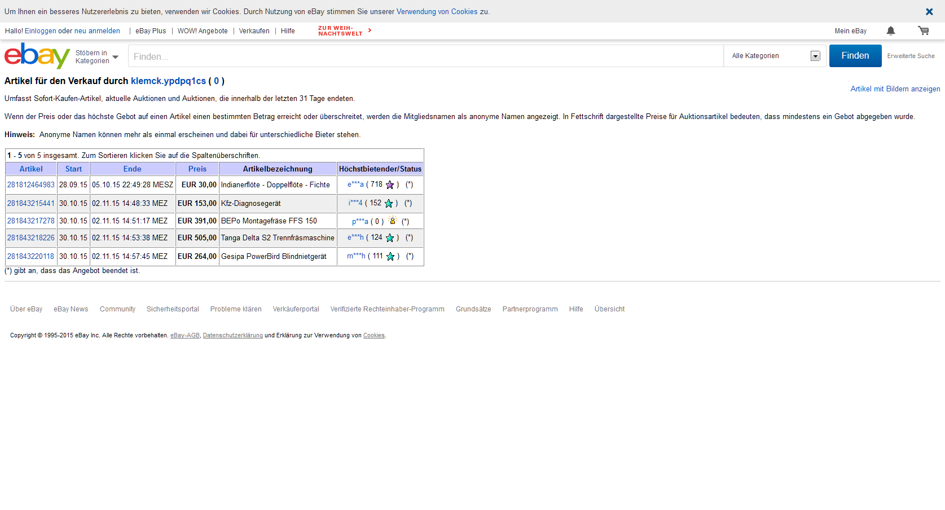
Task: Open the shopping cart icon
Action: pyautogui.click(x=923, y=31)
